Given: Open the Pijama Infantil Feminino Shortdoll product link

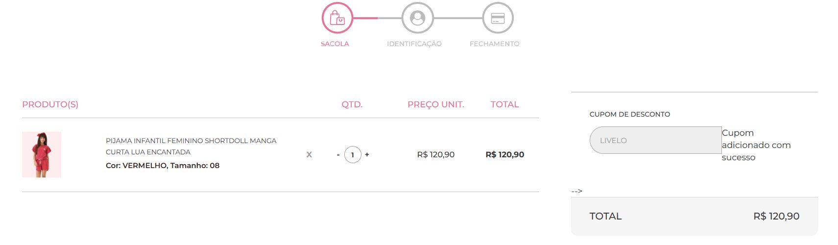Looking at the screenshot, I should coord(191,146).
